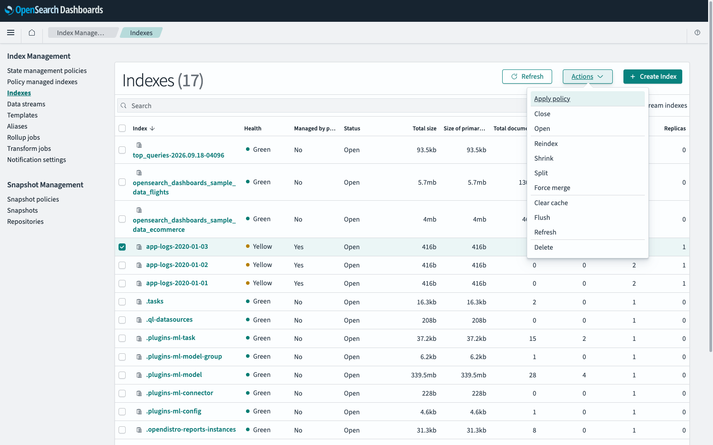Select Flush from the Actions menu
Image resolution: width=713 pixels, height=445 pixels.
(x=587, y=218)
